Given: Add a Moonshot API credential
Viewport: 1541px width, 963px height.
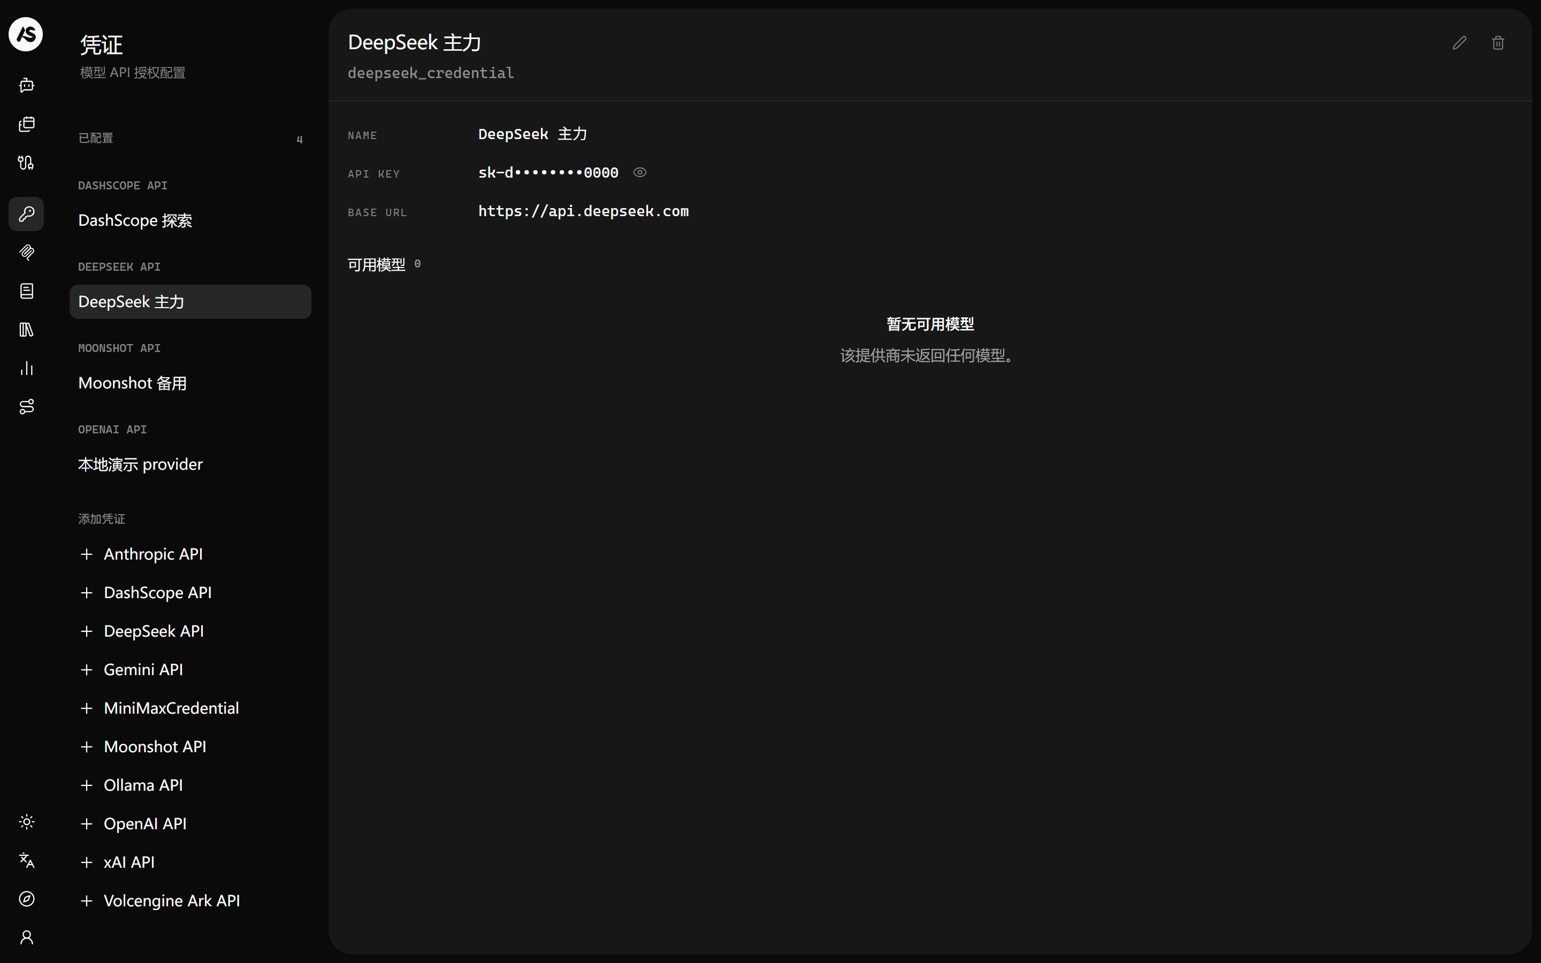Looking at the screenshot, I should pos(190,747).
